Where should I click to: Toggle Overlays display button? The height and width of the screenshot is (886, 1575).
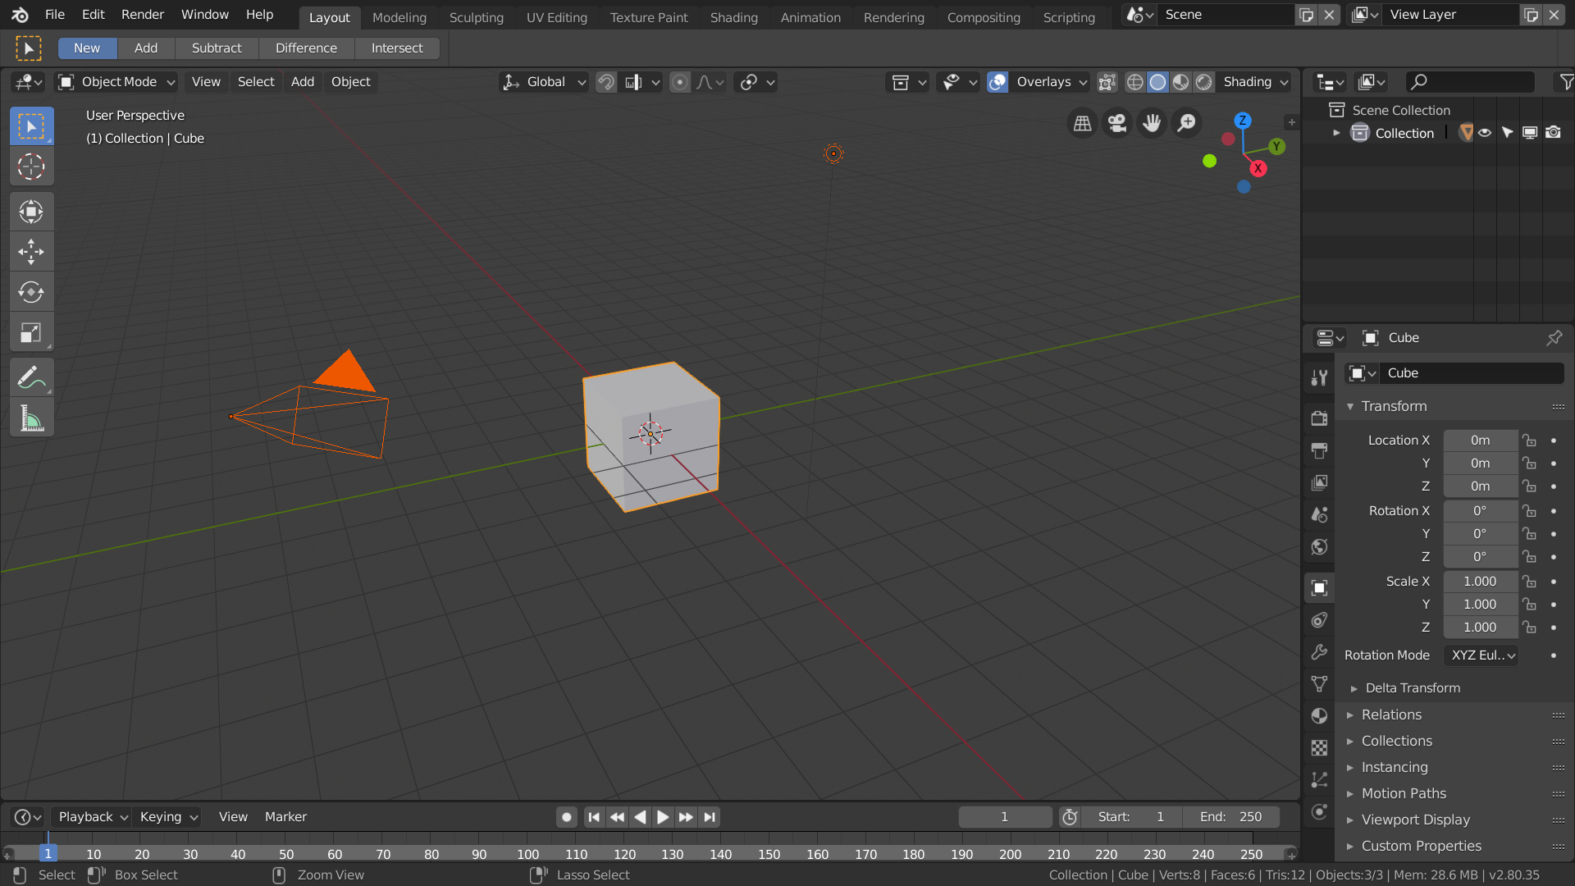click(x=997, y=82)
